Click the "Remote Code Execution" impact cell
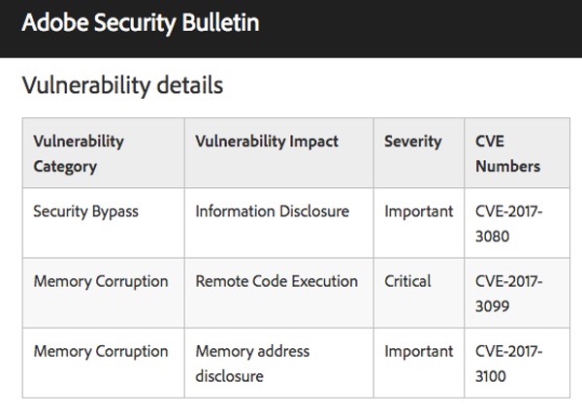This screenshot has height=413, width=582. (276, 281)
